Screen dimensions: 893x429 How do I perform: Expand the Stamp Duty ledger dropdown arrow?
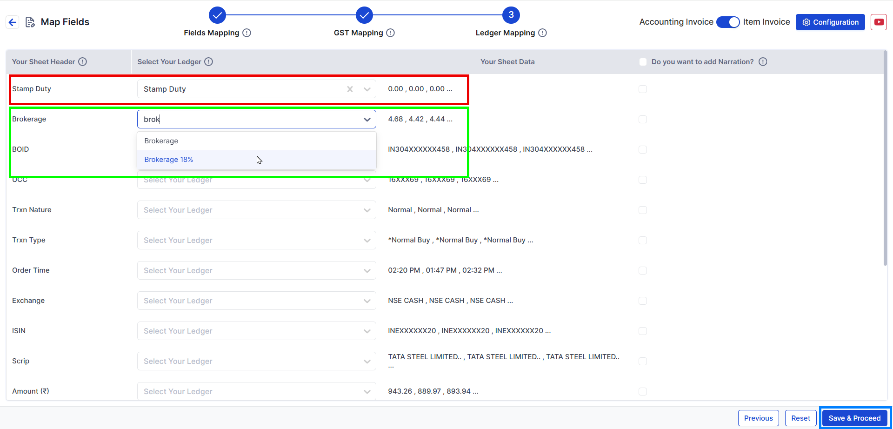367,89
